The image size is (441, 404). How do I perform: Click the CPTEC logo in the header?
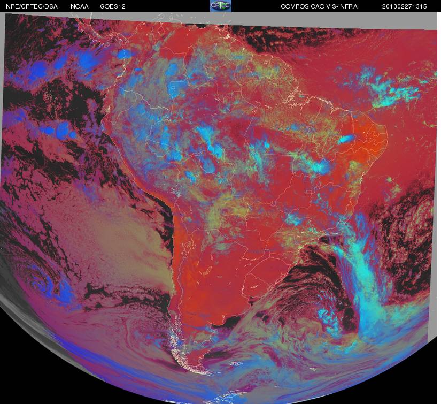pyautogui.click(x=221, y=6)
